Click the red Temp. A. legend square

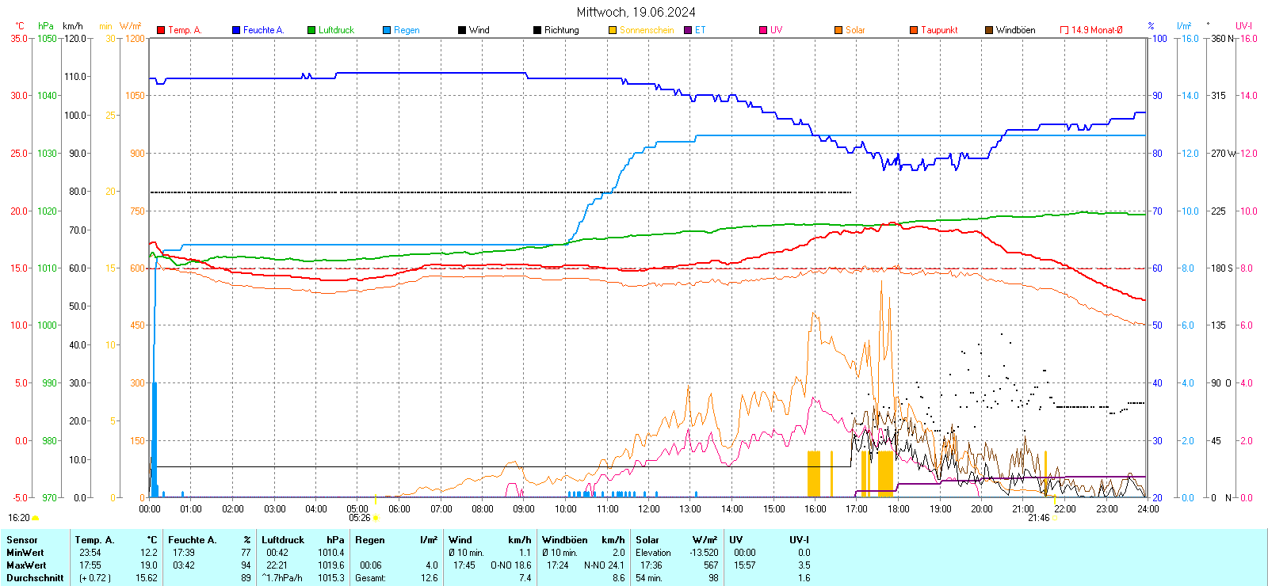coord(161,30)
